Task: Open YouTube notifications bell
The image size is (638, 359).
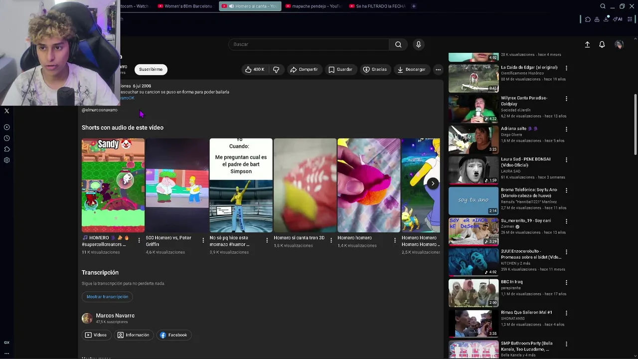Action: pos(602,44)
